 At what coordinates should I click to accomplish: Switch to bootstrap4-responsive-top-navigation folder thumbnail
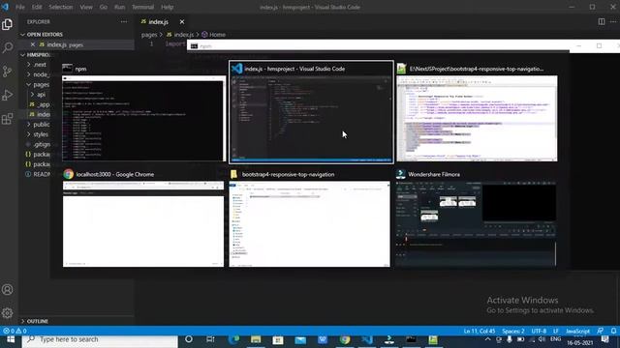click(x=309, y=218)
